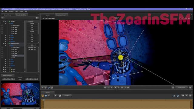Open the Transform dropdown in timeline
The height and width of the screenshot is (109, 194).
coord(67,96)
